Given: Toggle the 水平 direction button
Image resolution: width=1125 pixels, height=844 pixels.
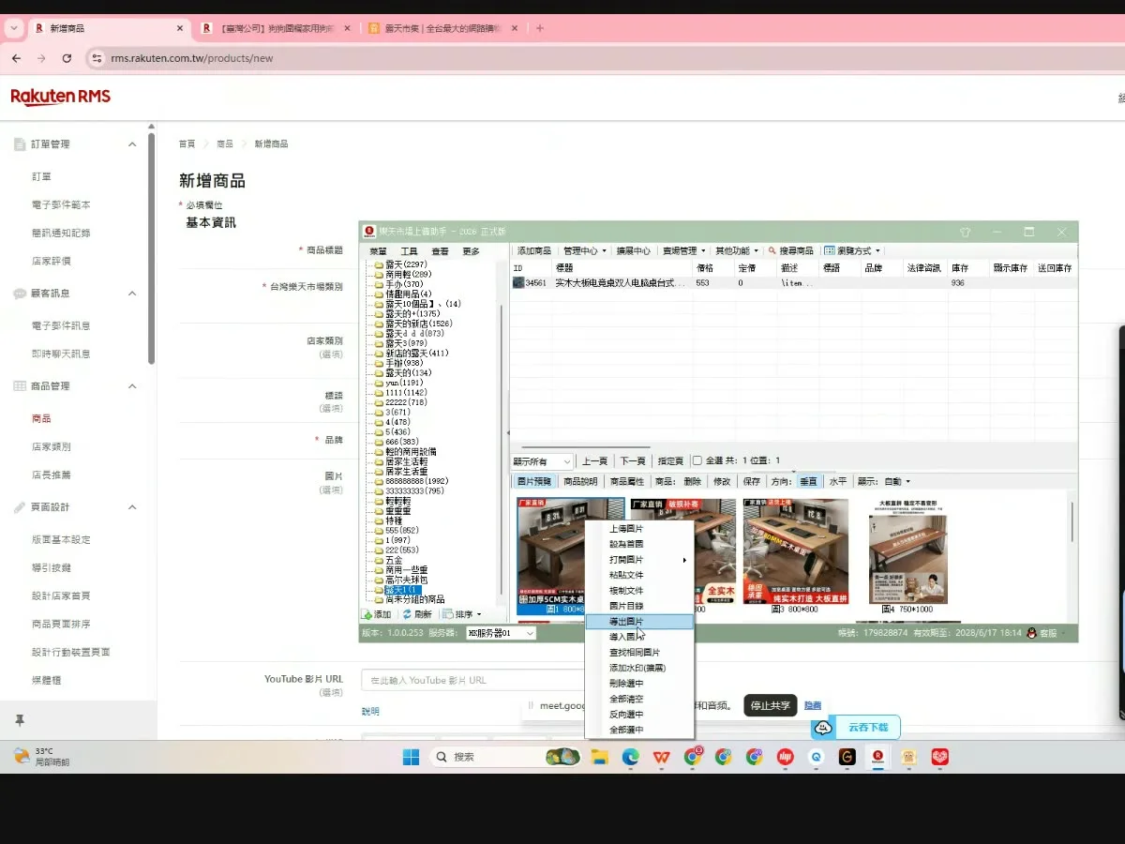Looking at the screenshot, I should 838,481.
